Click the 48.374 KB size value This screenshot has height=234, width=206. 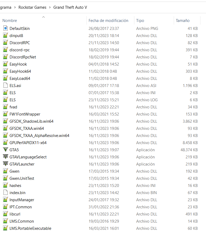coord(189,150)
